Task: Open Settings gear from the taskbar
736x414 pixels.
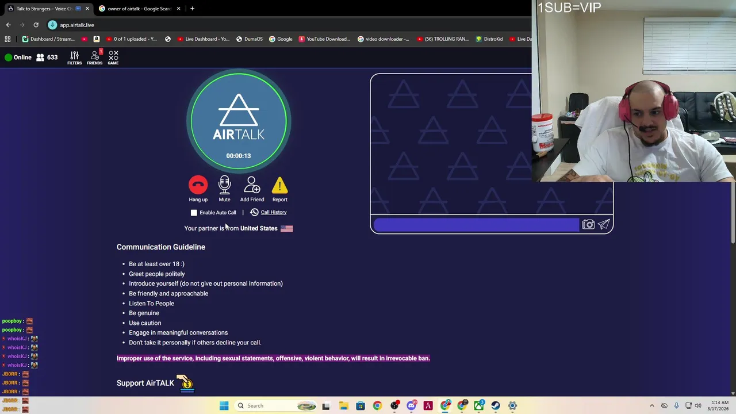Action: [512, 405]
